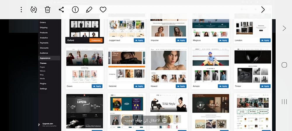Open the Impulse theme preview thumbnail
292x131 pixels.
pyautogui.click(x=168, y=28)
